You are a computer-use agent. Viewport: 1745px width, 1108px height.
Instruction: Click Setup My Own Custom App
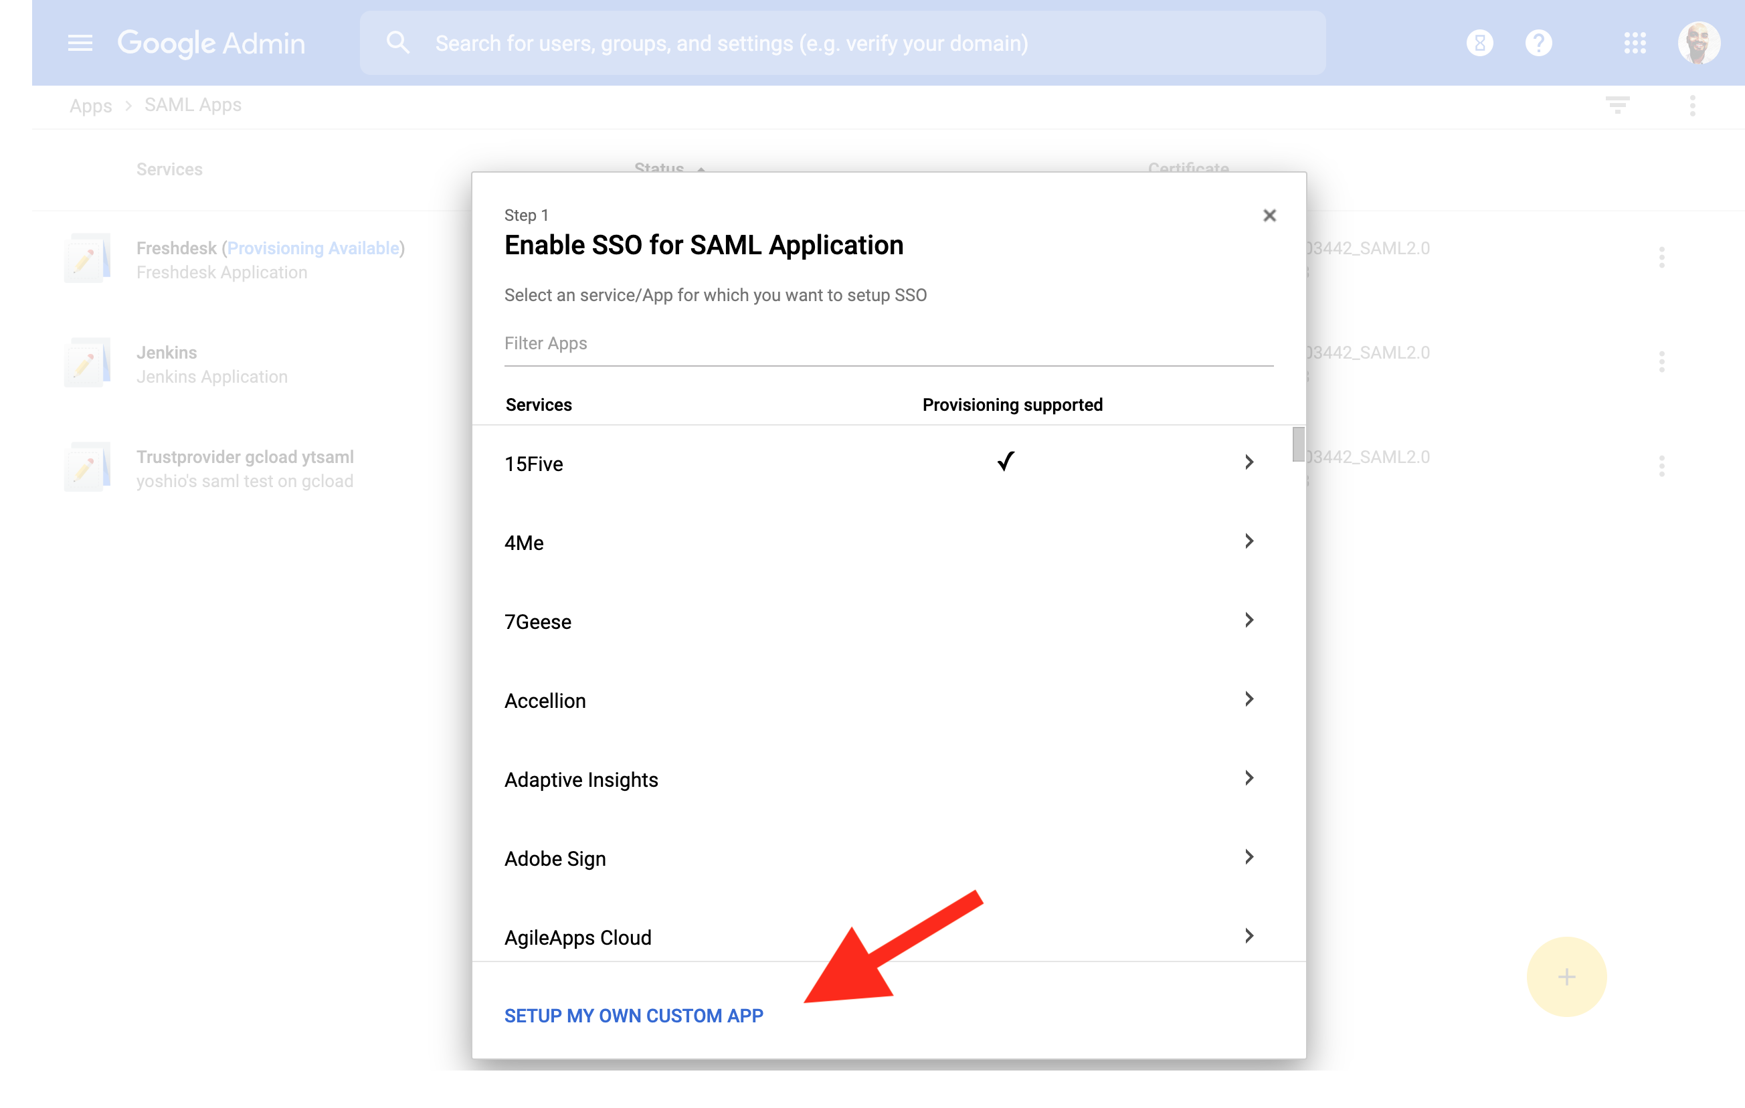[634, 1015]
